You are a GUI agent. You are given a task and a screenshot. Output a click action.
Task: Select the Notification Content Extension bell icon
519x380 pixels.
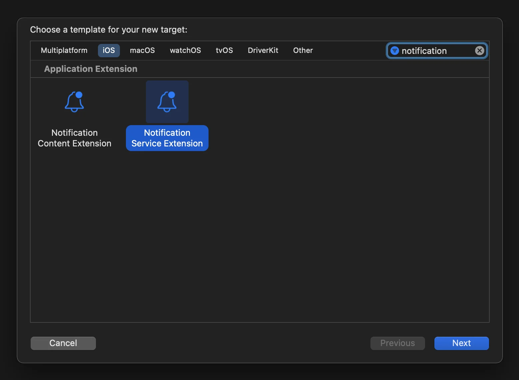pos(74,101)
